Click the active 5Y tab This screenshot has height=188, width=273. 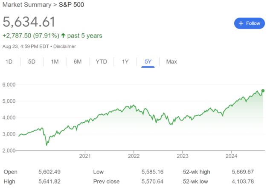(x=148, y=62)
